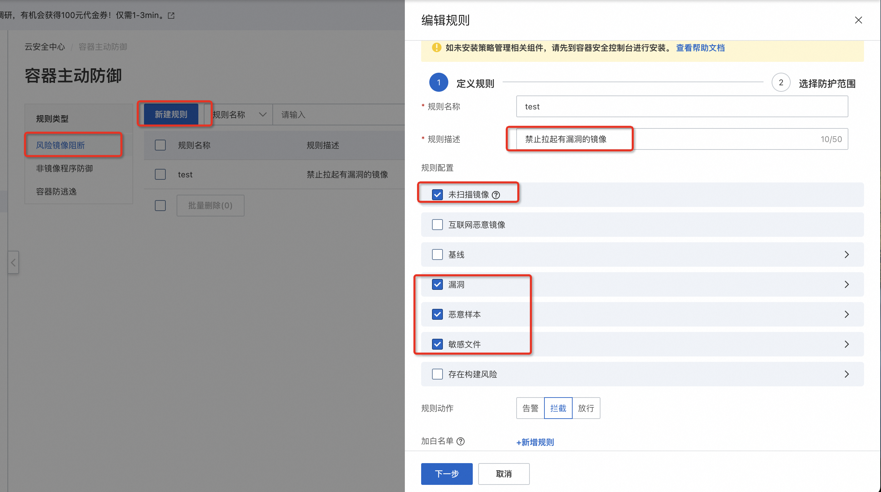
Task: Tick the 存在构建风险 checkbox
Action: coord(437,374)
